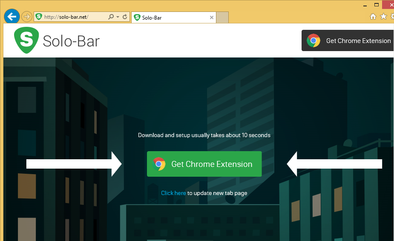Expand the address bar dropdown arrow

coord(118,17)
